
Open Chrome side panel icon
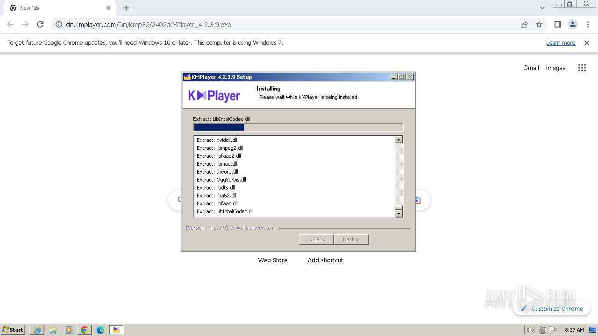click(557, 24)
